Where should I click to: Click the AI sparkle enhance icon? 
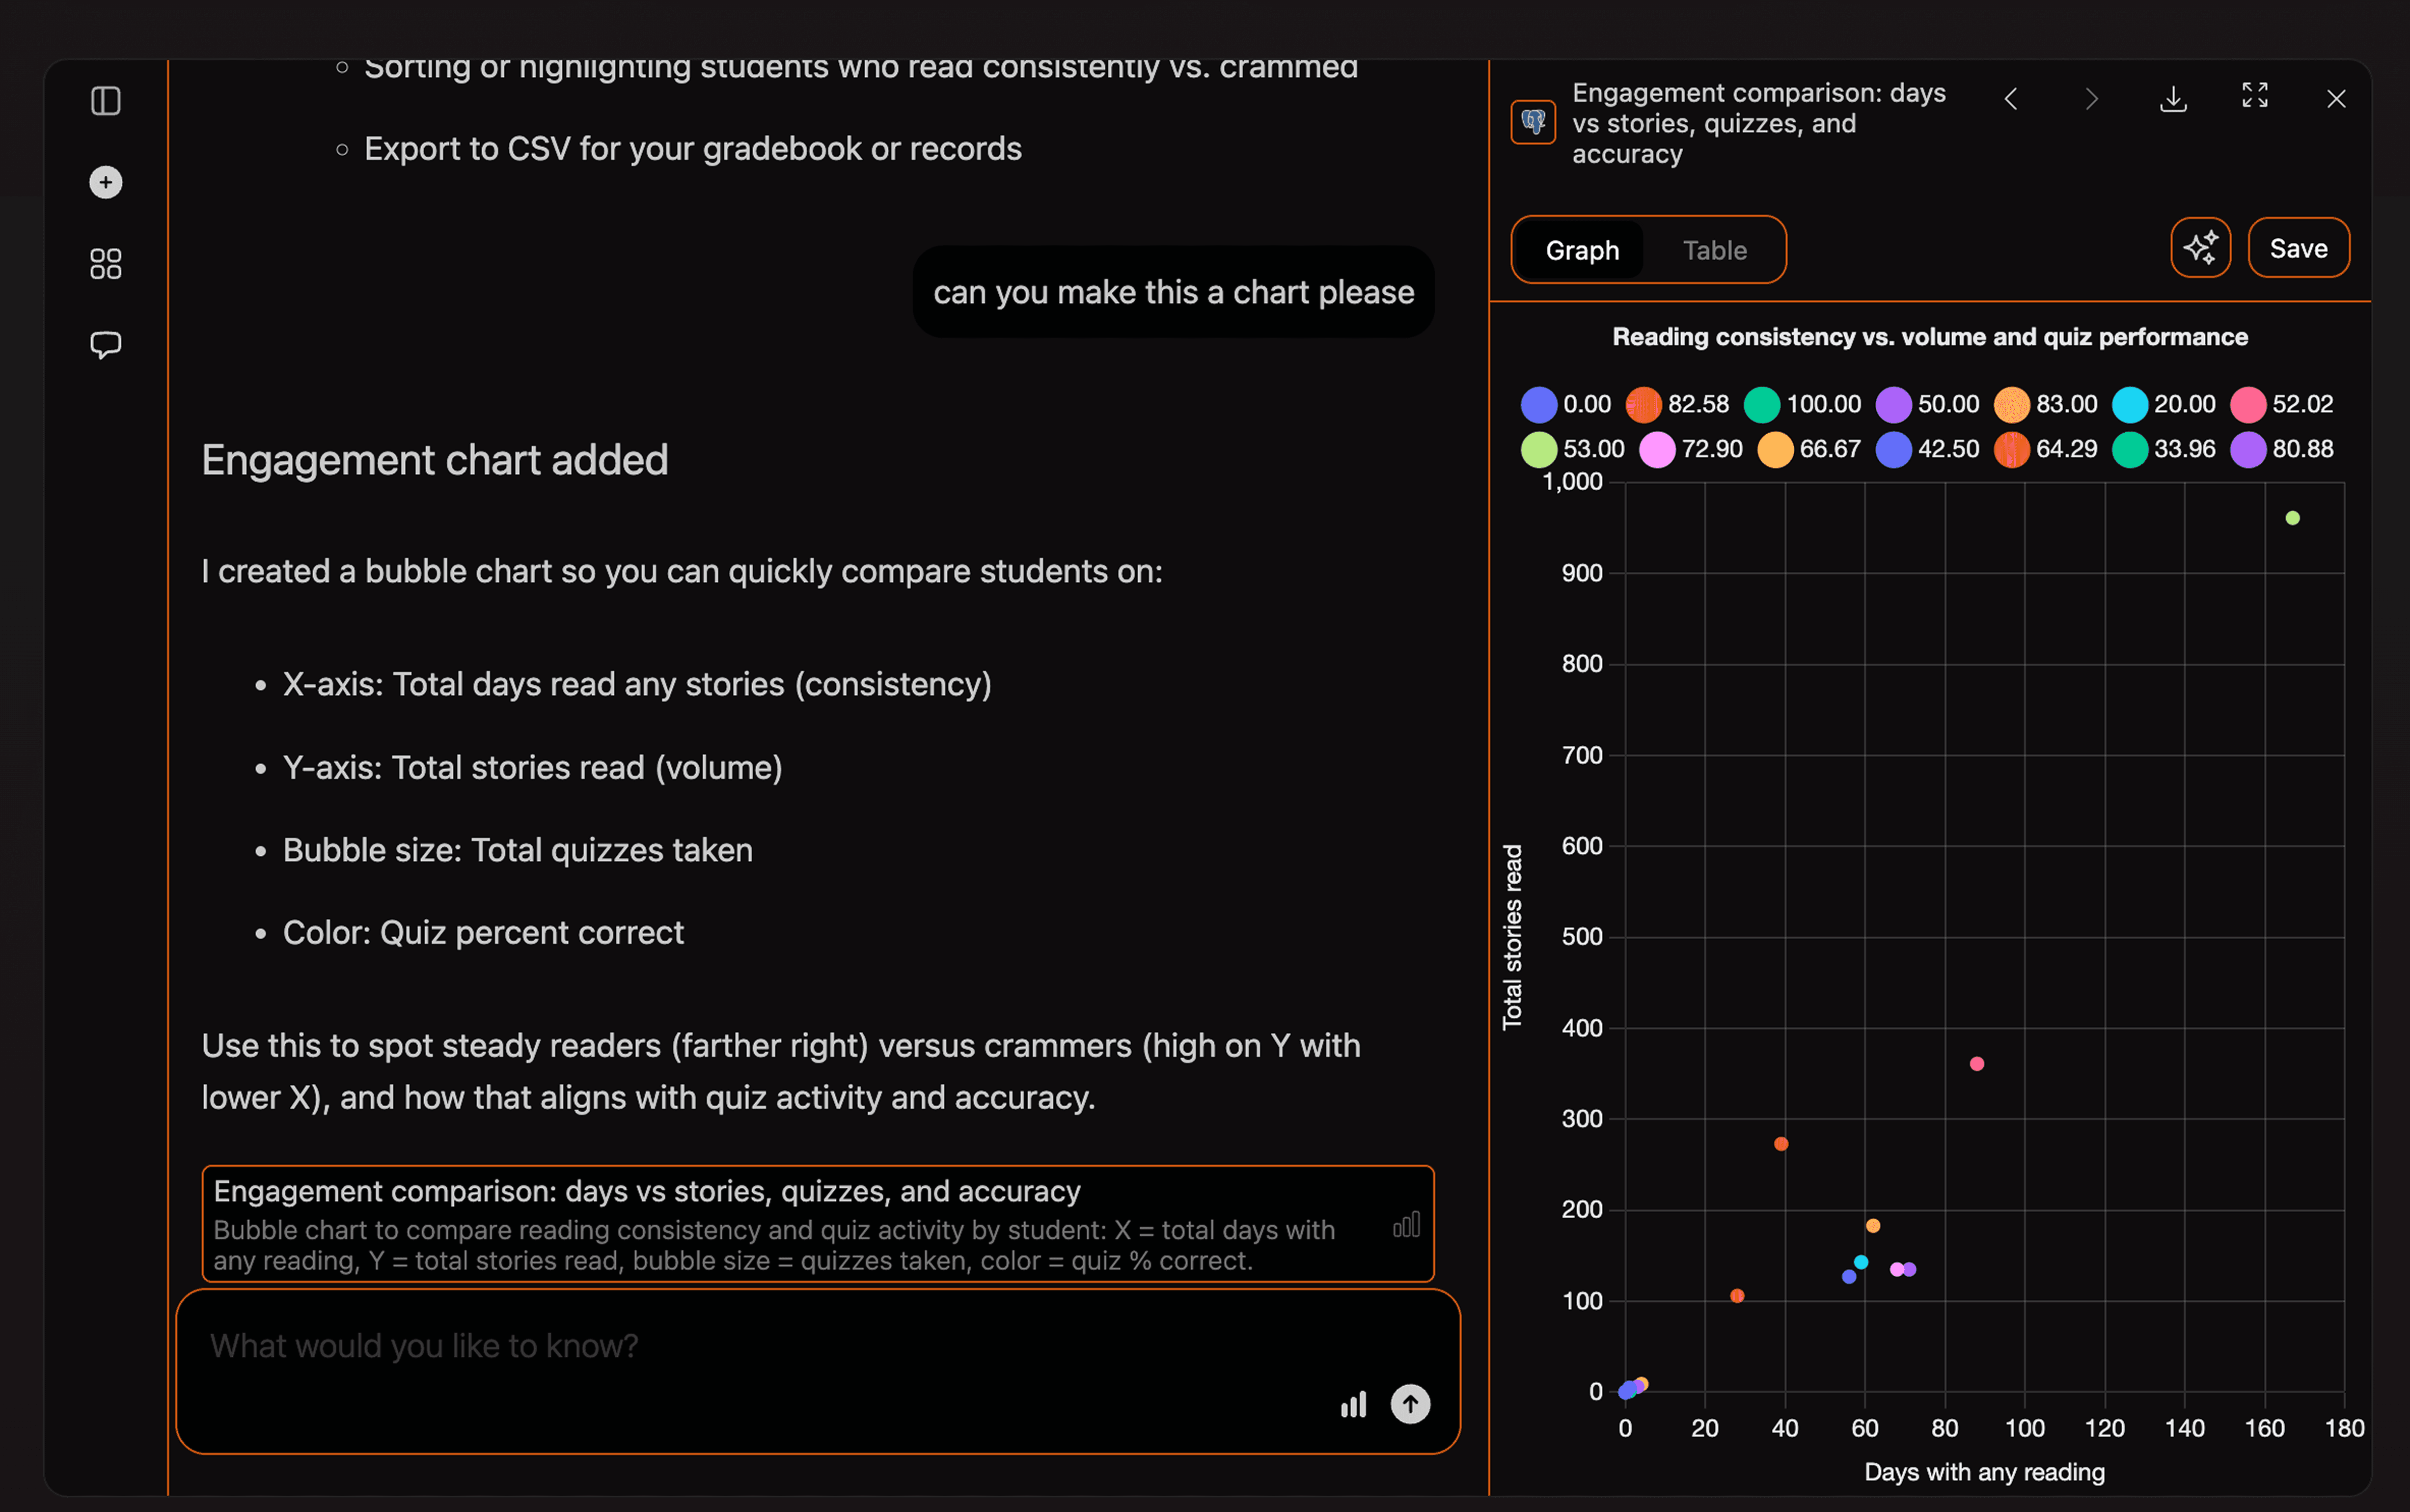tap(2200, 248)
